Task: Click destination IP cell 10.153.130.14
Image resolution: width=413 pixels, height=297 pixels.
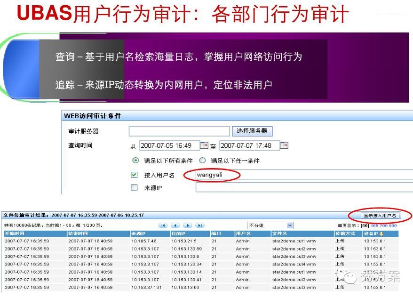Action: tap(186, 272)
